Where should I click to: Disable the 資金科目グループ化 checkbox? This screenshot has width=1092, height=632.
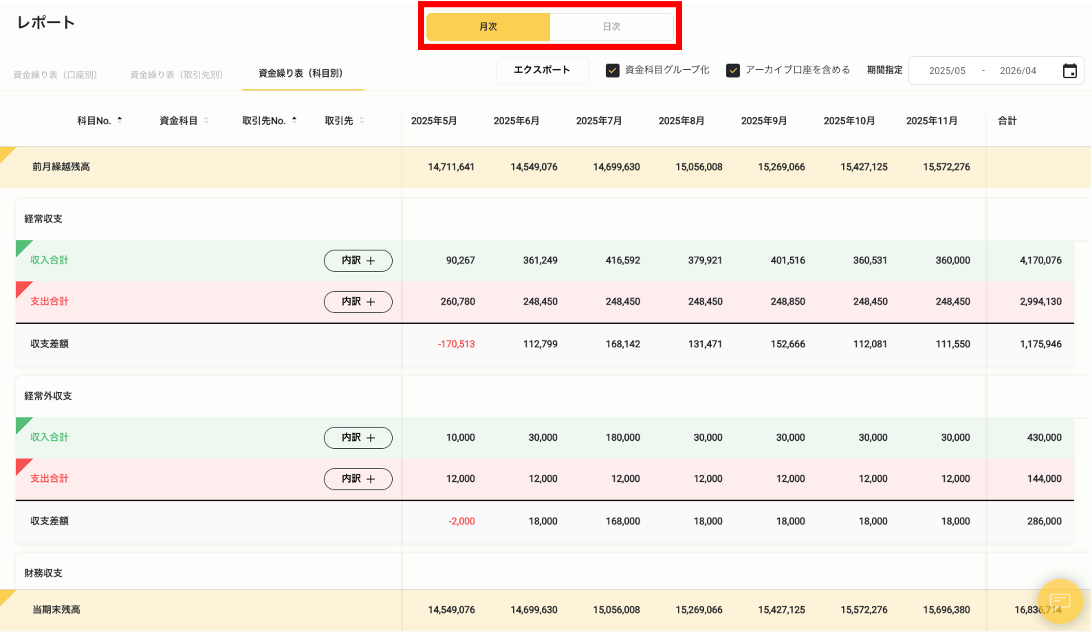point(612,70)
